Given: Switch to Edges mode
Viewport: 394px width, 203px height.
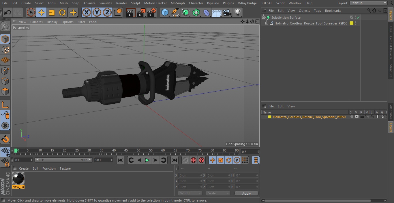Looking at the screenshot, I should tap(5, 81).
